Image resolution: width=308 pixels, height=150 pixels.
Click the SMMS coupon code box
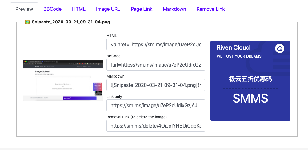250,98
